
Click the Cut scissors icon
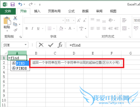coord(15,18)
